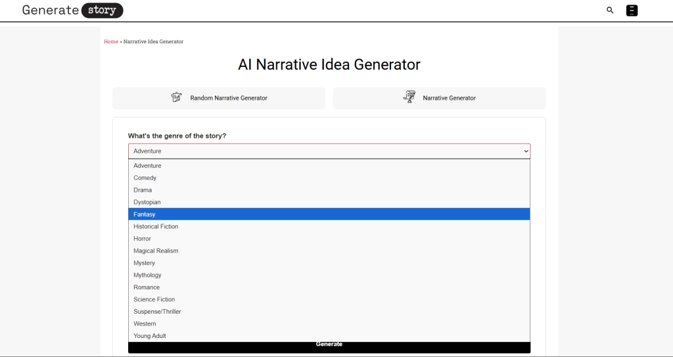
Task: Click the search magnifier icon
Action: [610, 10]
